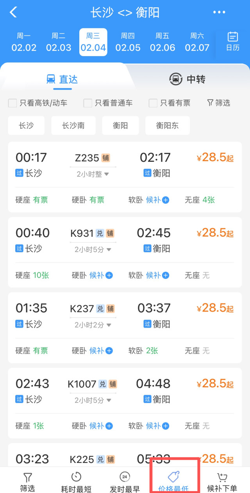Sort by shortest duration (耗时最短)
The height and width of the screenshot is (493, 250).
pyautogui.click(x=76, y=482)
